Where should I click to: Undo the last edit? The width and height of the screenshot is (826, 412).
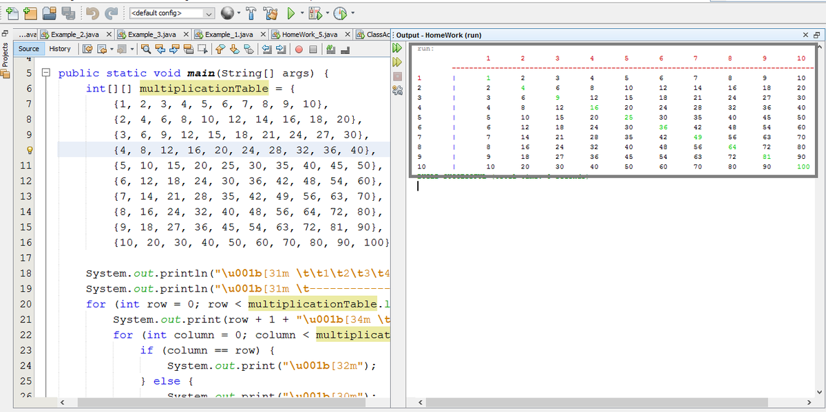point(93,12)
